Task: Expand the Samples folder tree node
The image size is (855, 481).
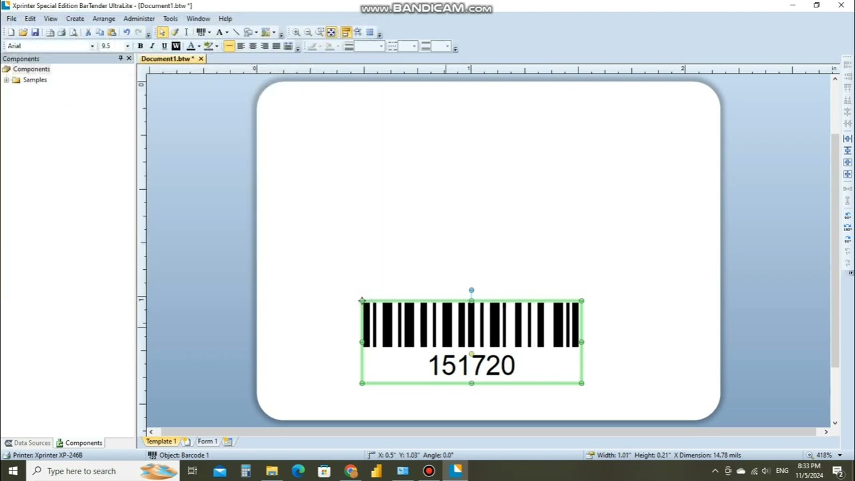Action: pyautogui.click(x=6, y=80)
